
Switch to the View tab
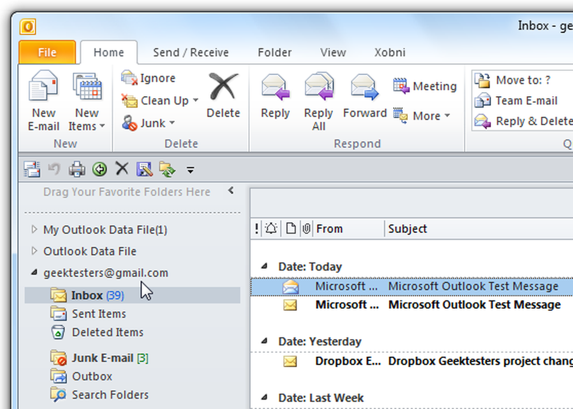tap(333, 52)
